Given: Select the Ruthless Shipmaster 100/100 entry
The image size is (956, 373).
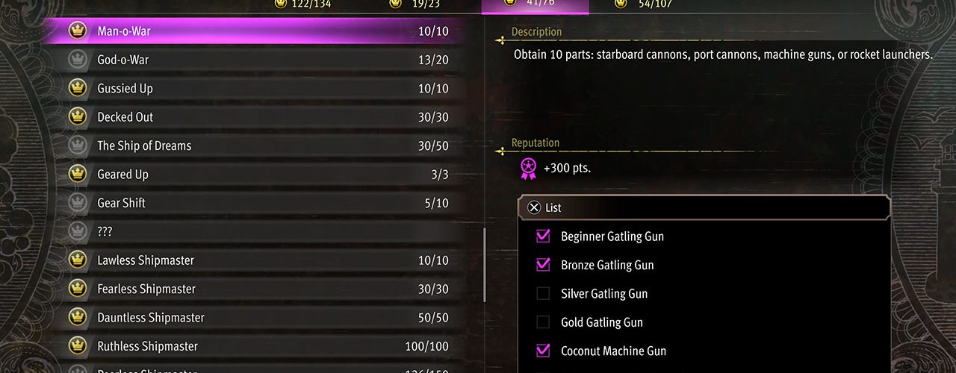Looking at the screenshot, I should point(254,346).
